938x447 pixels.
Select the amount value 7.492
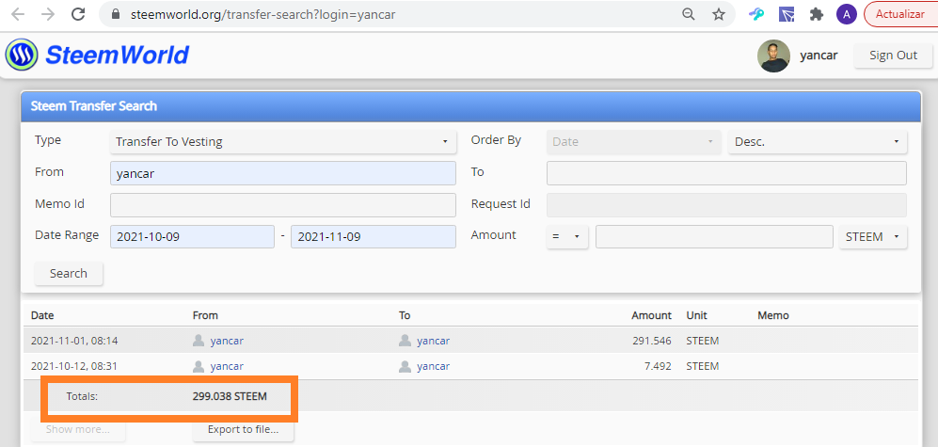point(657,366)
